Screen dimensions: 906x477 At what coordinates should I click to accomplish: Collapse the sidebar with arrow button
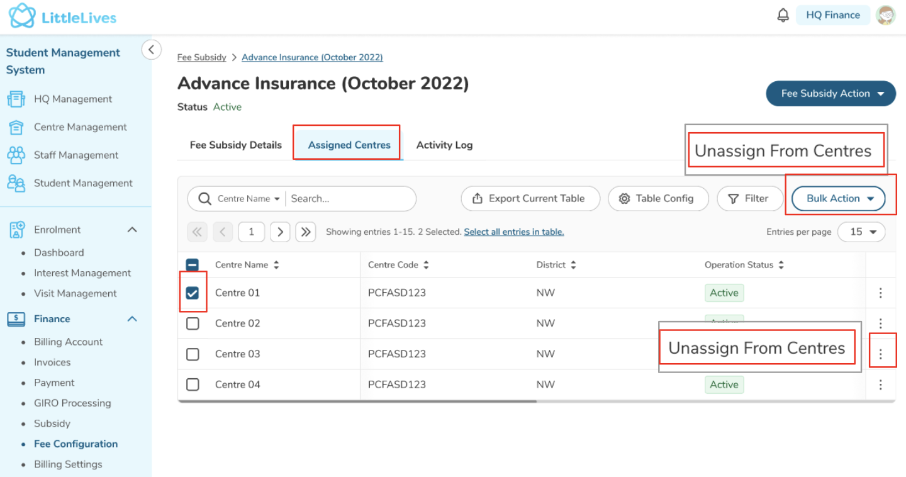152,49
